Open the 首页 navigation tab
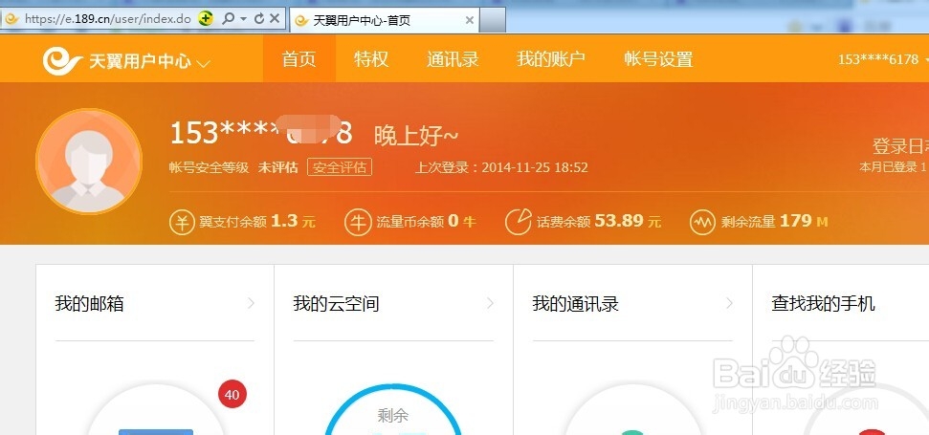 click(x=299, y=59)
